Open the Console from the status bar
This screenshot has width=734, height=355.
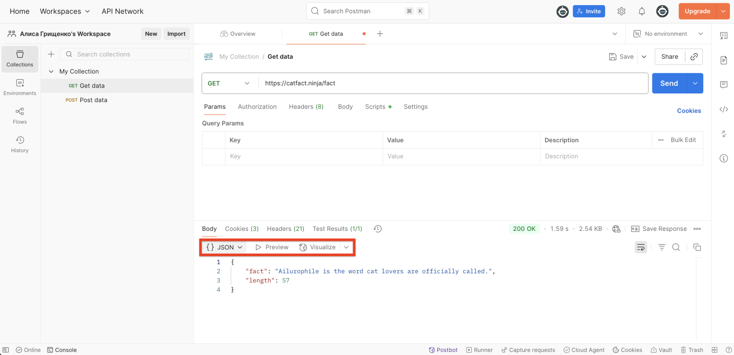coord(62,350)
